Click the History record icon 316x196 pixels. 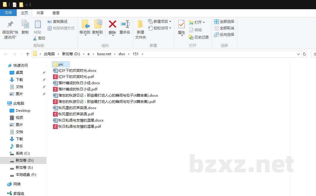pyautogui.click(x=192, y=37)
